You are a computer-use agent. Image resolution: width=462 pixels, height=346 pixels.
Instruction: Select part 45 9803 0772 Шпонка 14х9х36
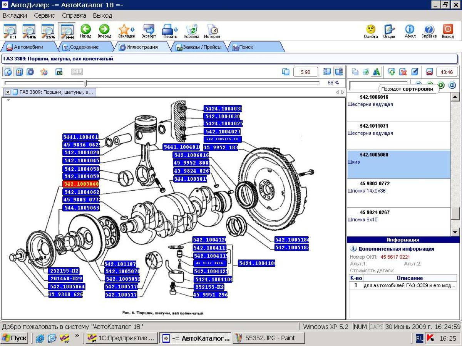398,193
